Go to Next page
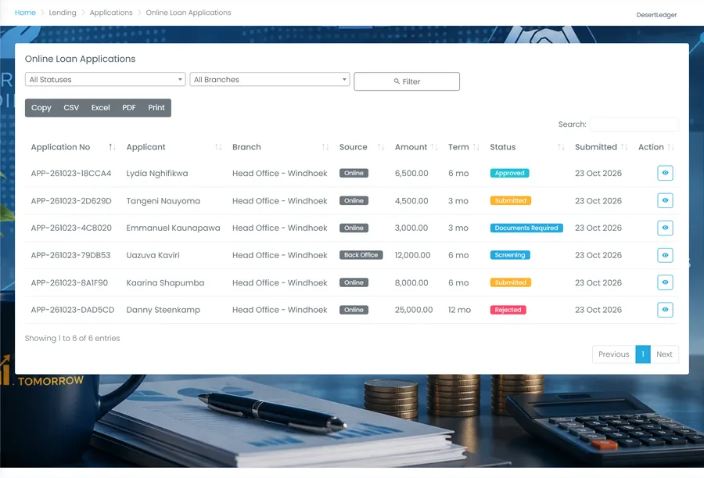The width and height of the screenshot is (704, 478). click(664, 354)
